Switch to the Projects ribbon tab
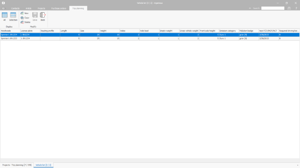300x168 pixels. pyautogui.click(x=41, y=8)
